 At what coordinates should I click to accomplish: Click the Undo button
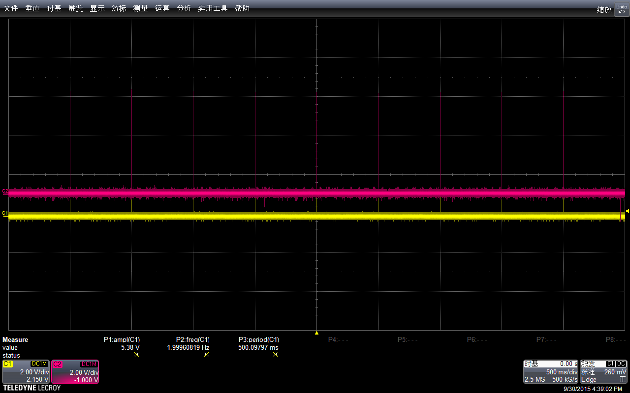[622, 9]
